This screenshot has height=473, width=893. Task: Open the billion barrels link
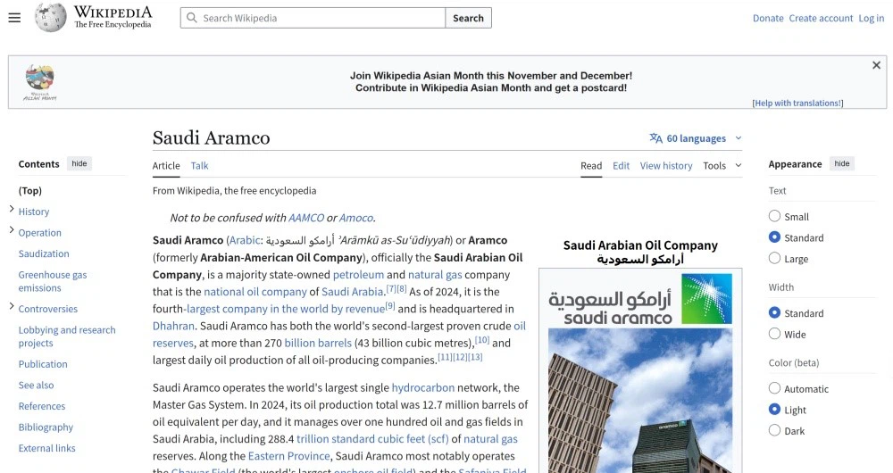(x=318, y=343)
